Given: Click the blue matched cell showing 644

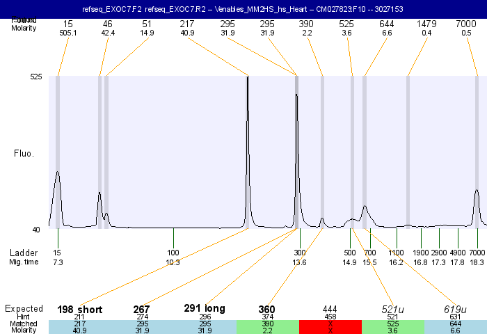Looking at the screenshot, I should 455,327.
